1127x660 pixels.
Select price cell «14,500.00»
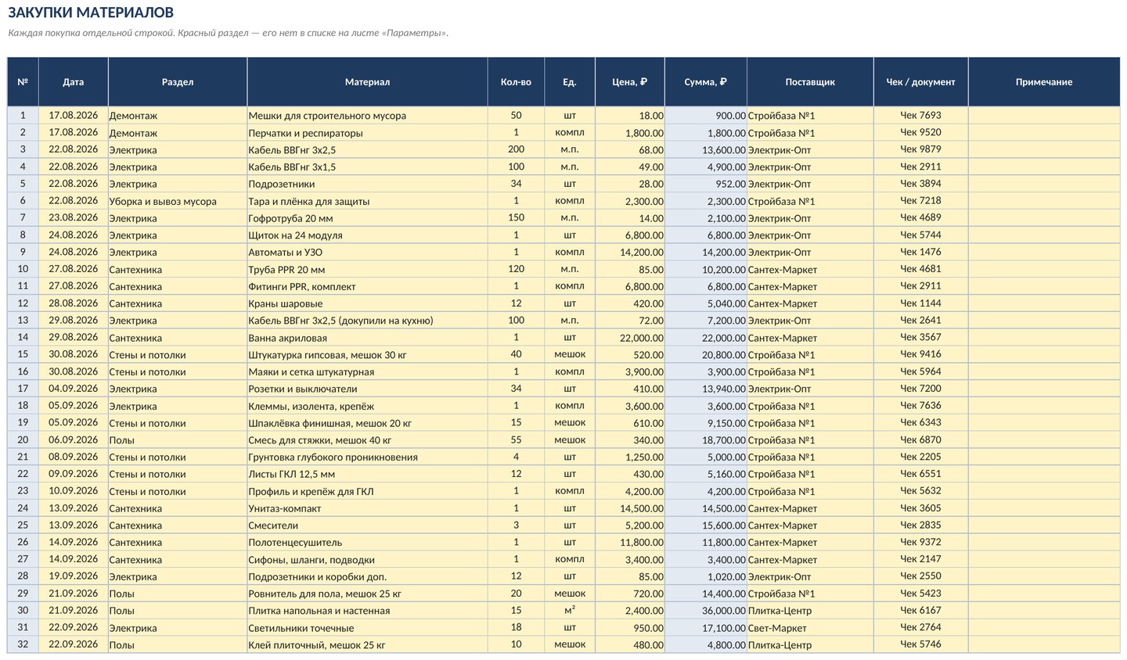point(630,508)
